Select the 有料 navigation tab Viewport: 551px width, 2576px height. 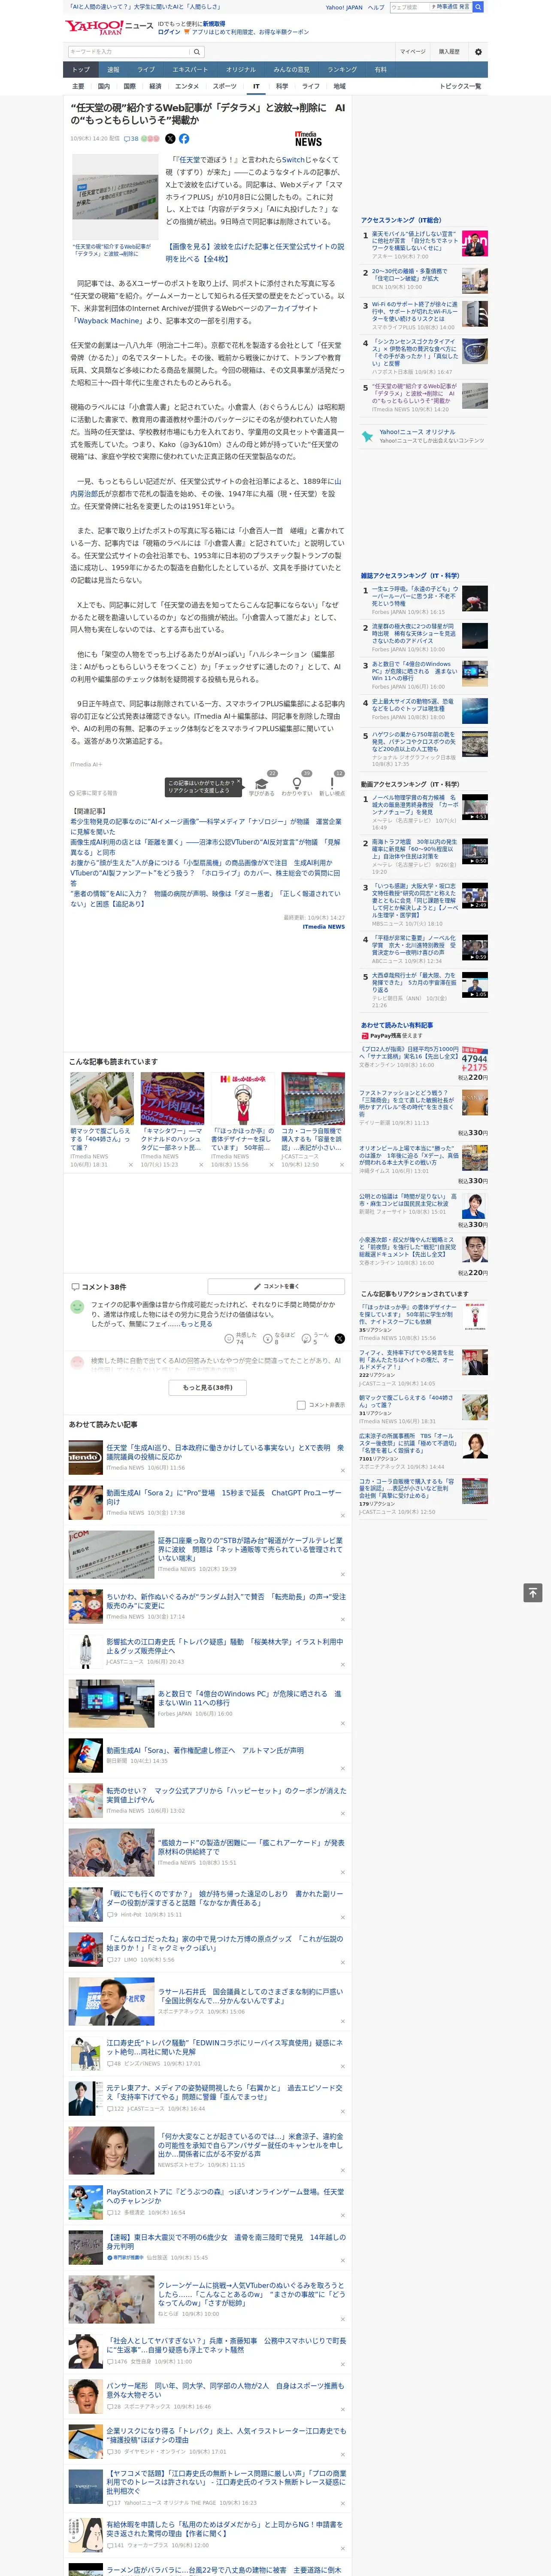click(380, 69)
